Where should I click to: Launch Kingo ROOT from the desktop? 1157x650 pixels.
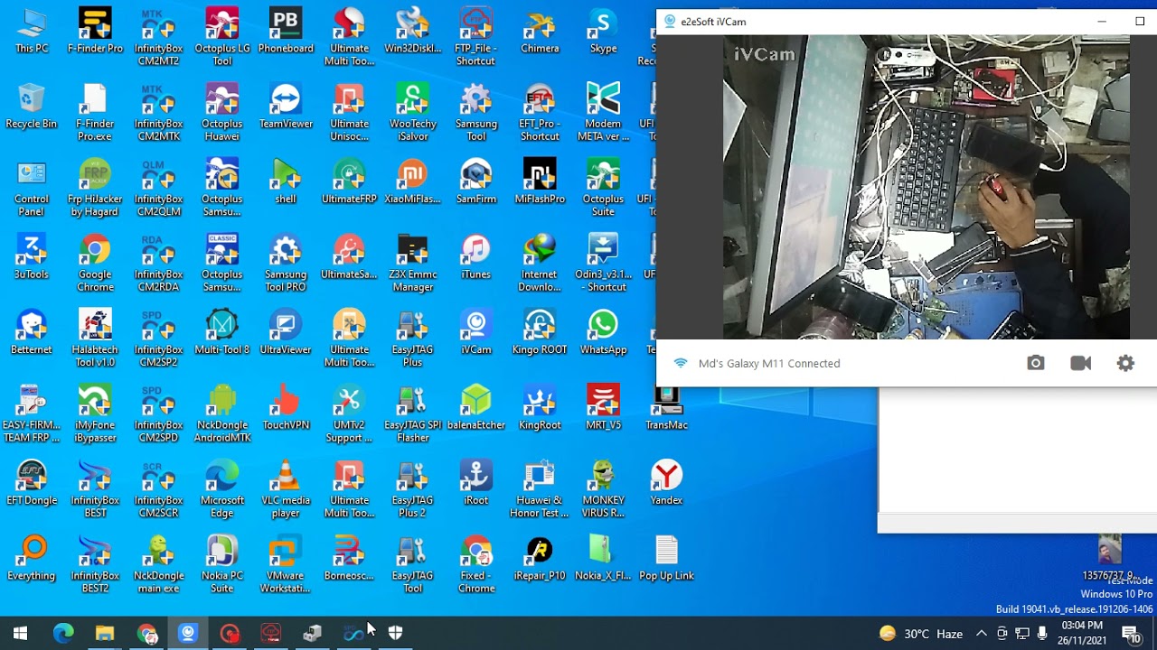tap(540, 332)
